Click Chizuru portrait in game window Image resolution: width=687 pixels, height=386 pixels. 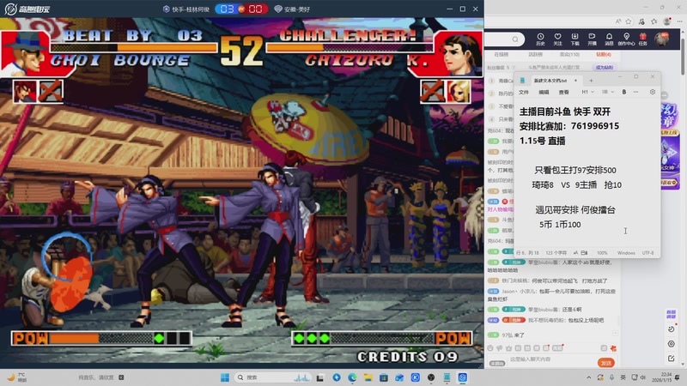pyautogui.click(x=459, y=53)
